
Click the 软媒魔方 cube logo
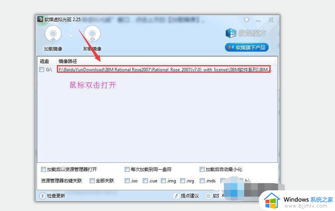coord(231,33)
